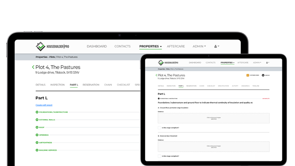Switch to Inspection tab on large screen
Image resolution: width=295 pixels, height=166 pixels.
57,85
